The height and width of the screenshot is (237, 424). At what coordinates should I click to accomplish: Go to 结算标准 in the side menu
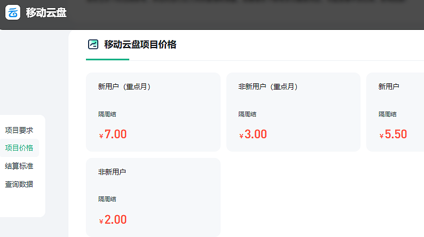pos(19,166)
